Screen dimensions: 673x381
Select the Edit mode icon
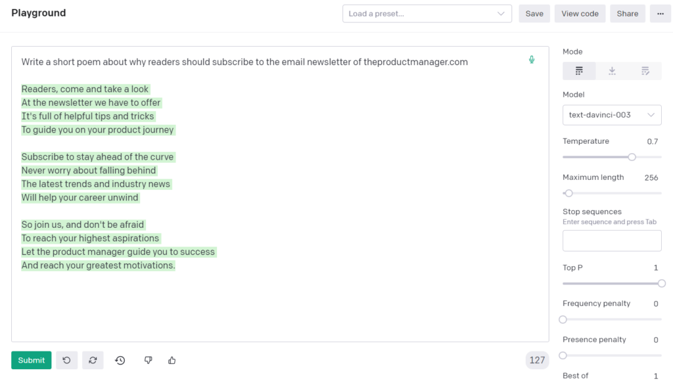[645, 71]
